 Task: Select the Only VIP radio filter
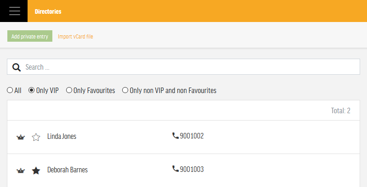31,90
